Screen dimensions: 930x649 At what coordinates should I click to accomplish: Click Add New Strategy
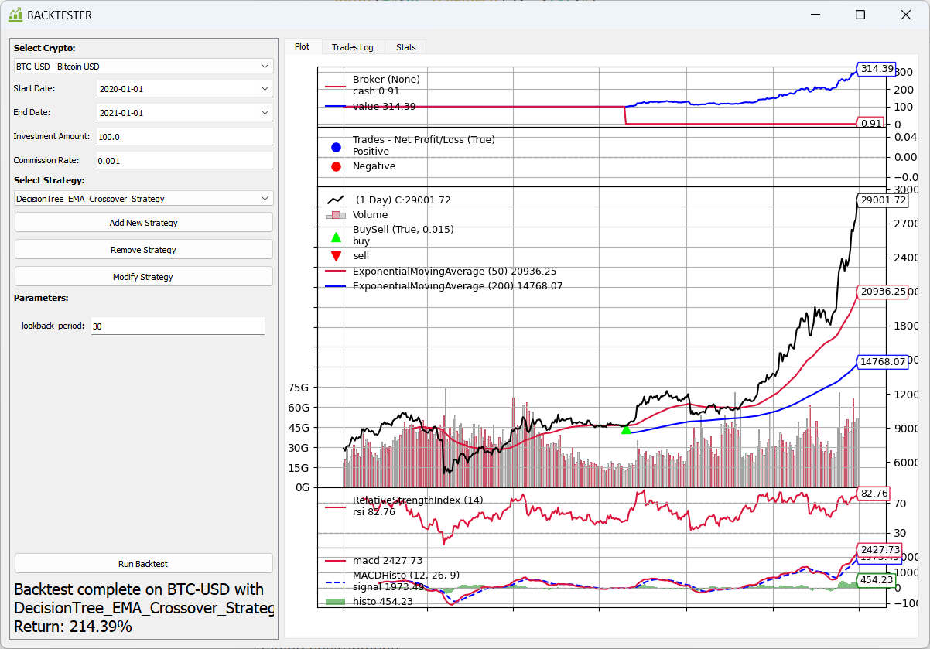[x=143, y=222]
